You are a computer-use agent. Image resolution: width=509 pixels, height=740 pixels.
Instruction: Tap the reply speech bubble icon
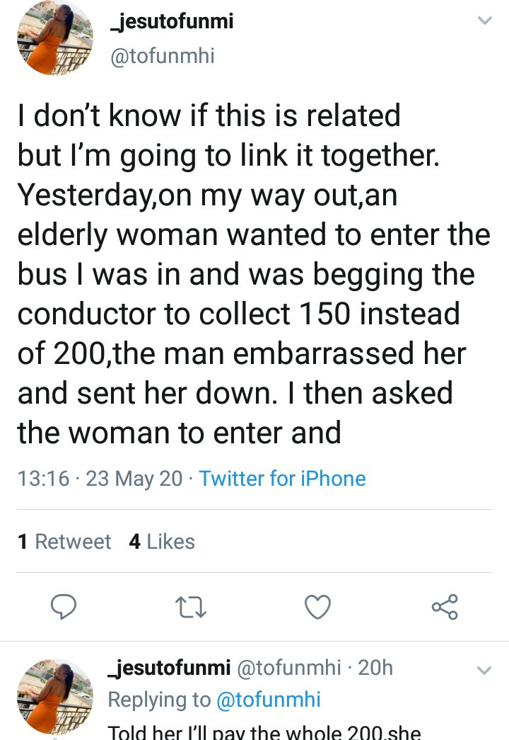click(x=64, y=607)
